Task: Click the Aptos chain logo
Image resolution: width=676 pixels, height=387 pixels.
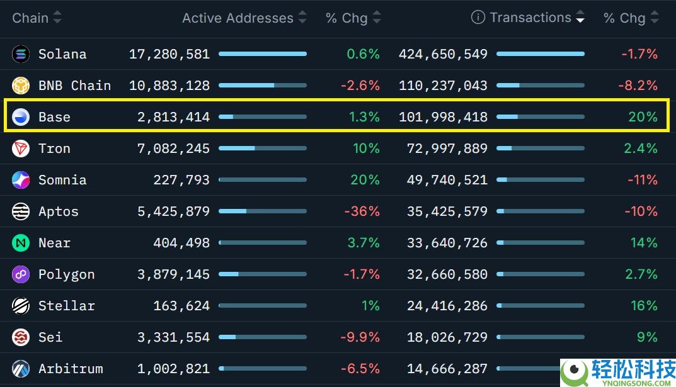Action: tap(21, 211)
